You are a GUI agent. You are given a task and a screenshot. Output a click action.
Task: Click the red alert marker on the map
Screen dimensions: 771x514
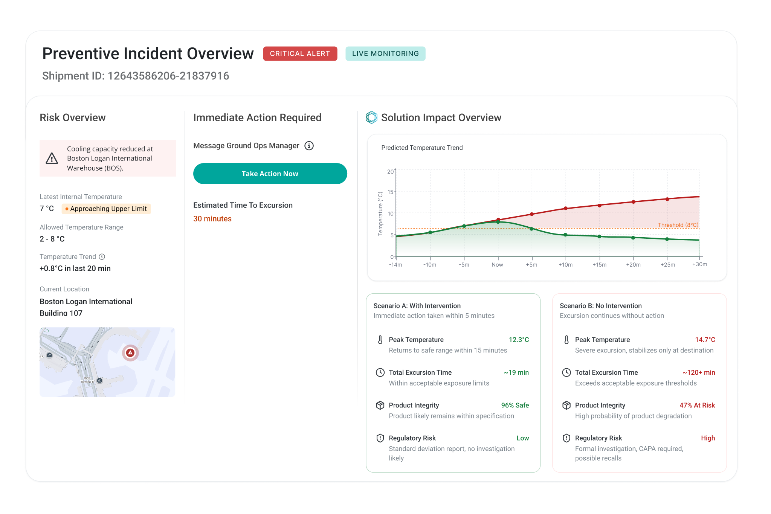130,353
